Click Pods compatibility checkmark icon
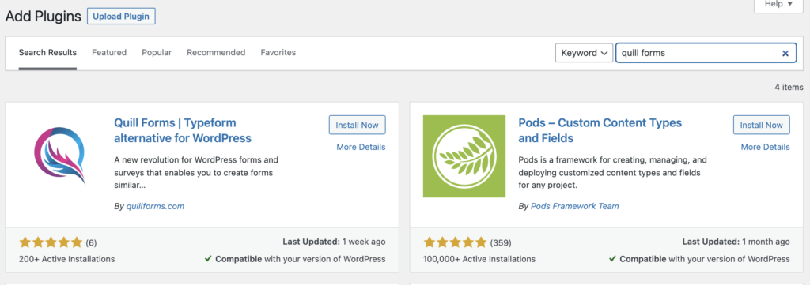The width and height of the screenshot is (810, 285). (613, 259)
